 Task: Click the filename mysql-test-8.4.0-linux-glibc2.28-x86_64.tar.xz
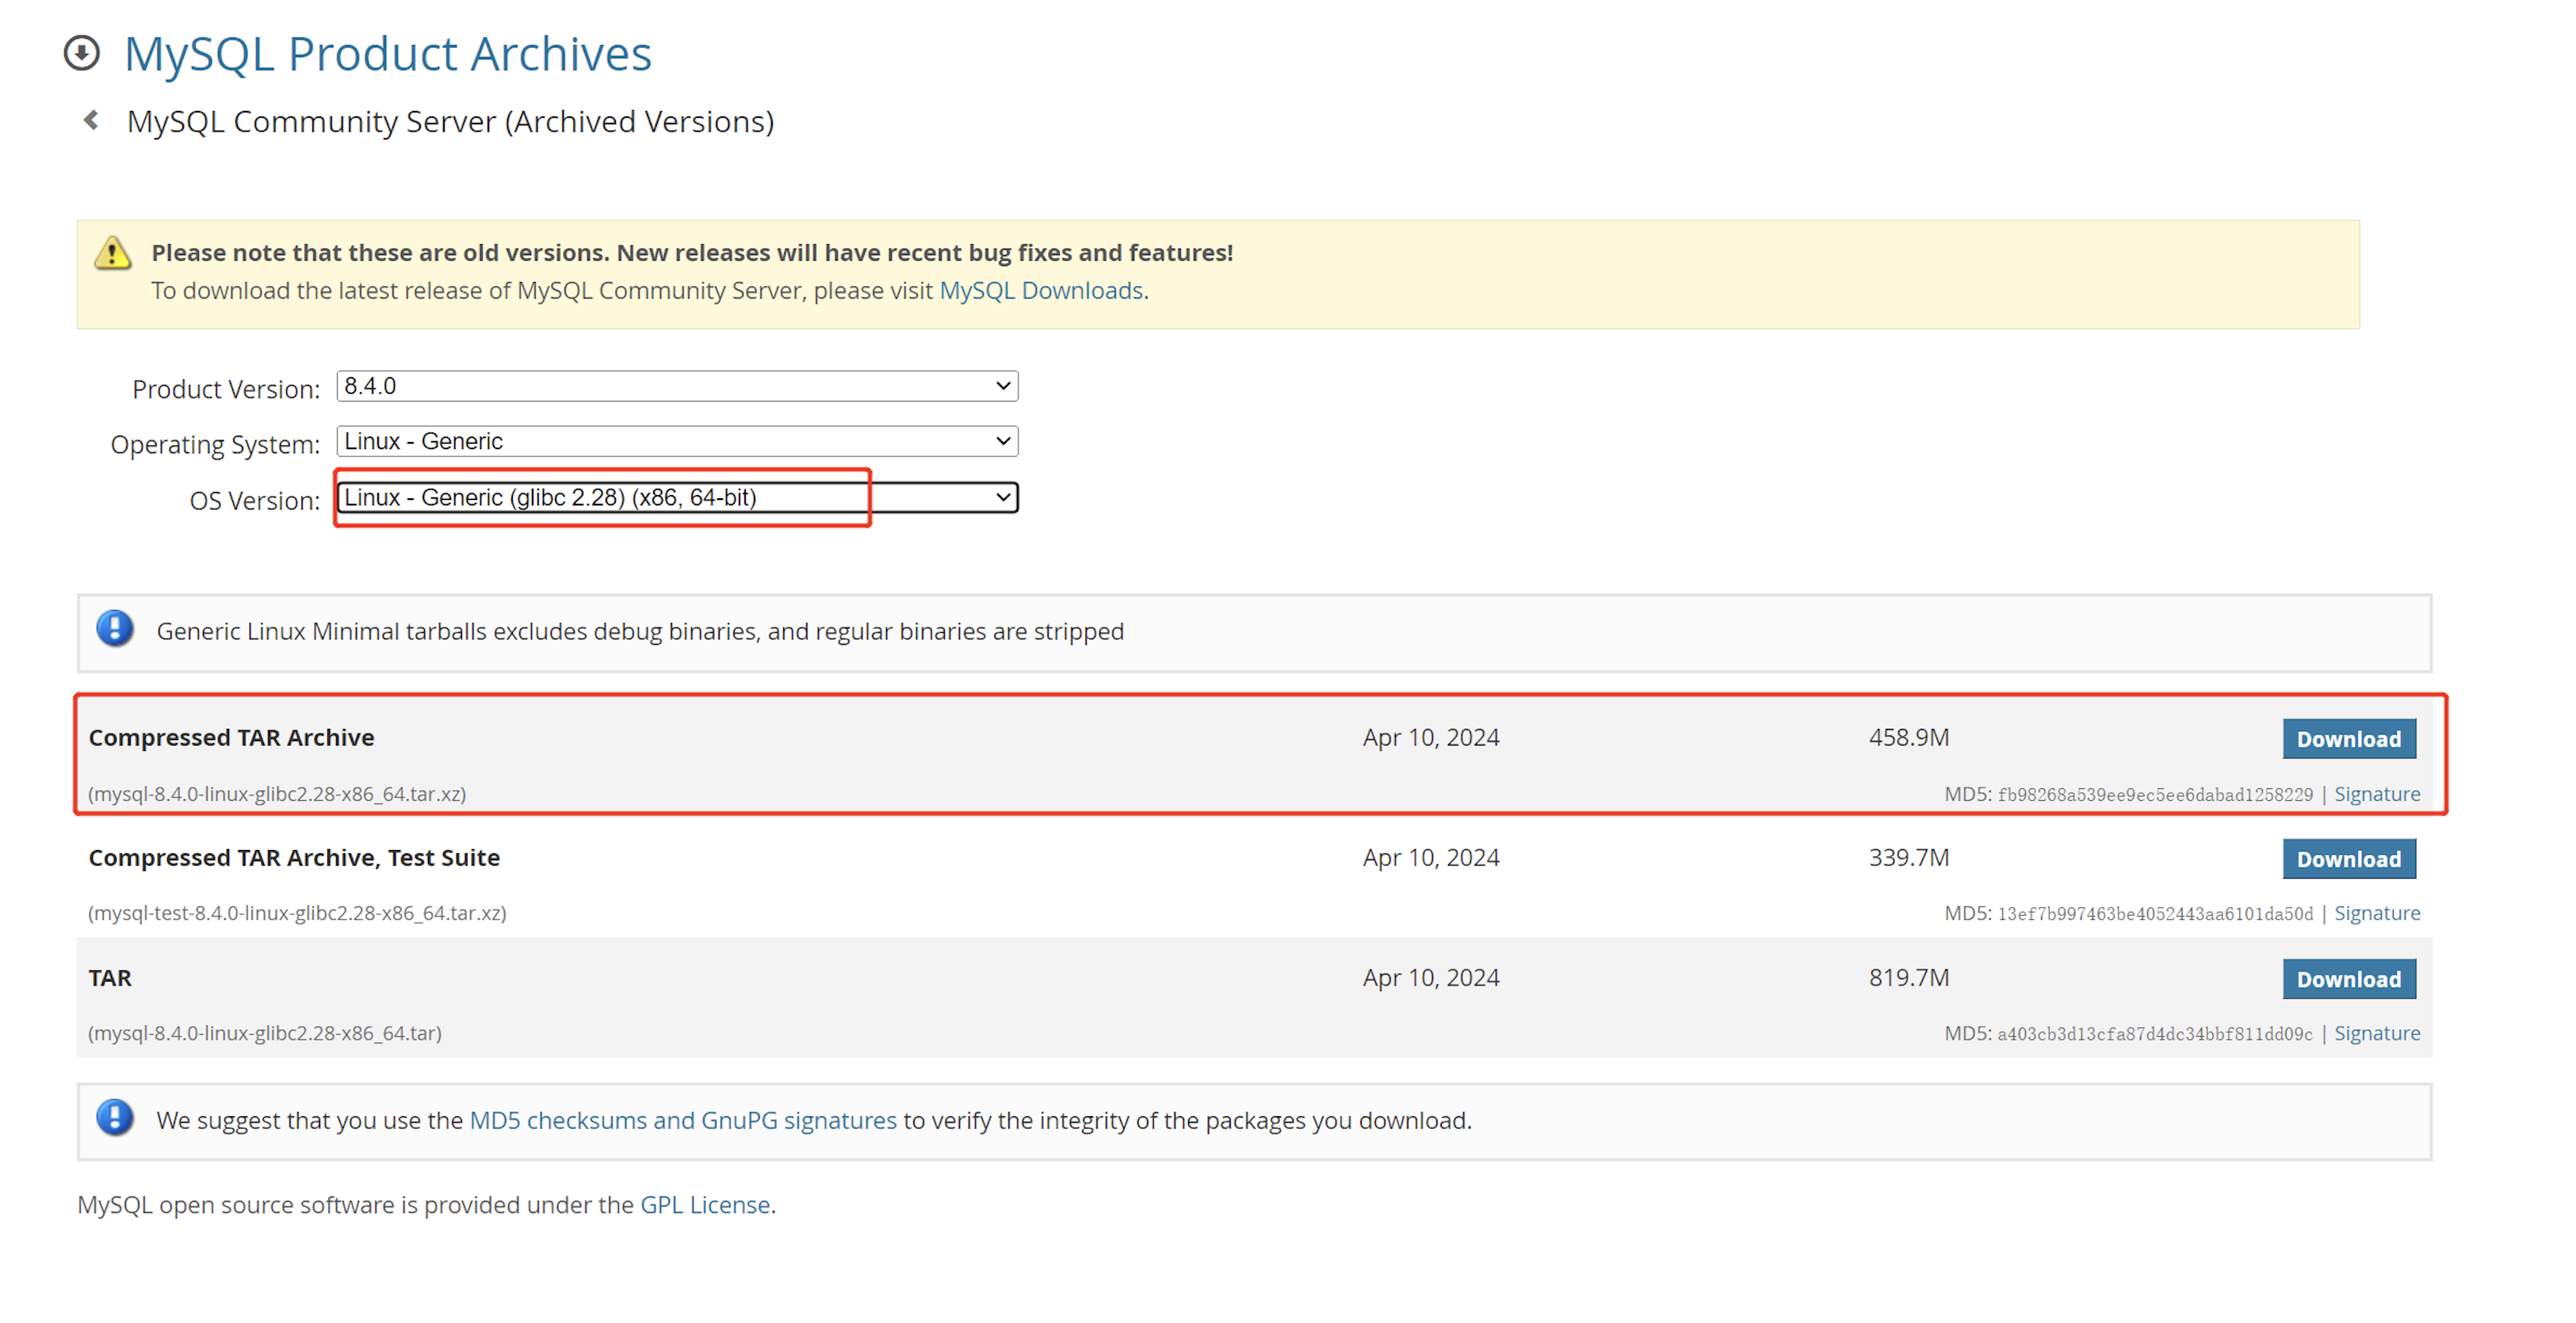(x=297, y=913)
